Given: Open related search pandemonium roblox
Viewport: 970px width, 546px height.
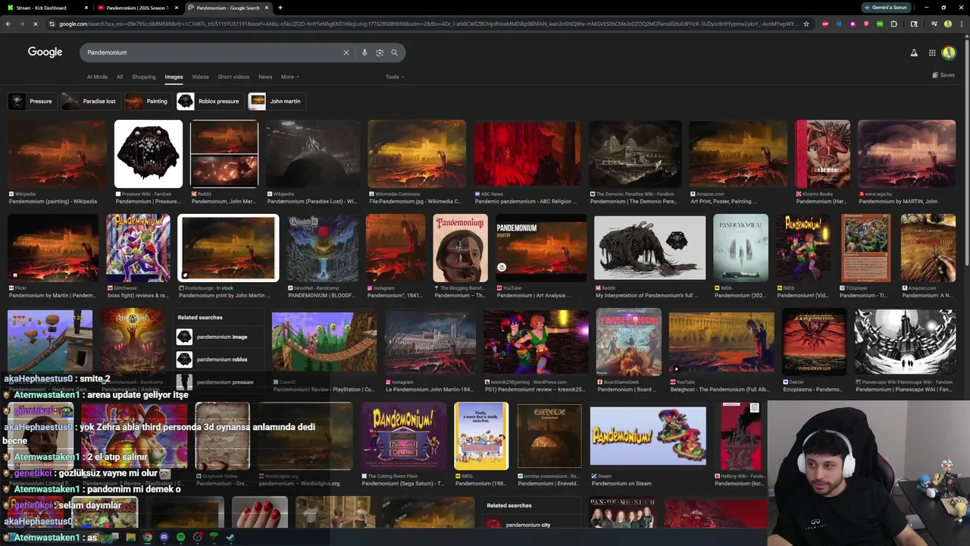Looking at the screenshot, I should (220, 359).
